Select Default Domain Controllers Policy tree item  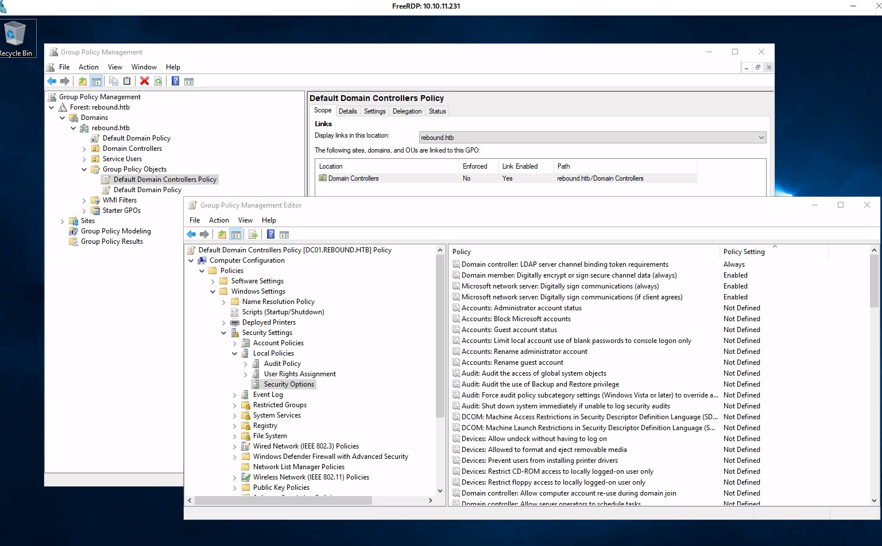click(x=165, y=180)
